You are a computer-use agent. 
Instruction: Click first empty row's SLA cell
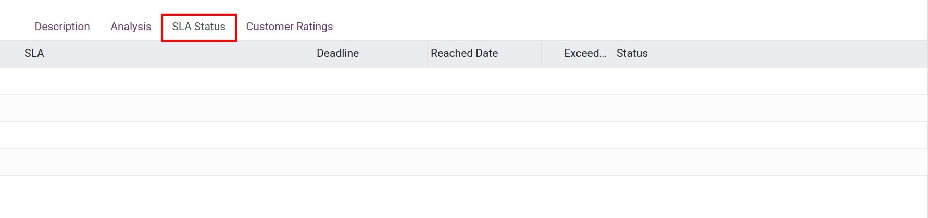coord(156,81)
